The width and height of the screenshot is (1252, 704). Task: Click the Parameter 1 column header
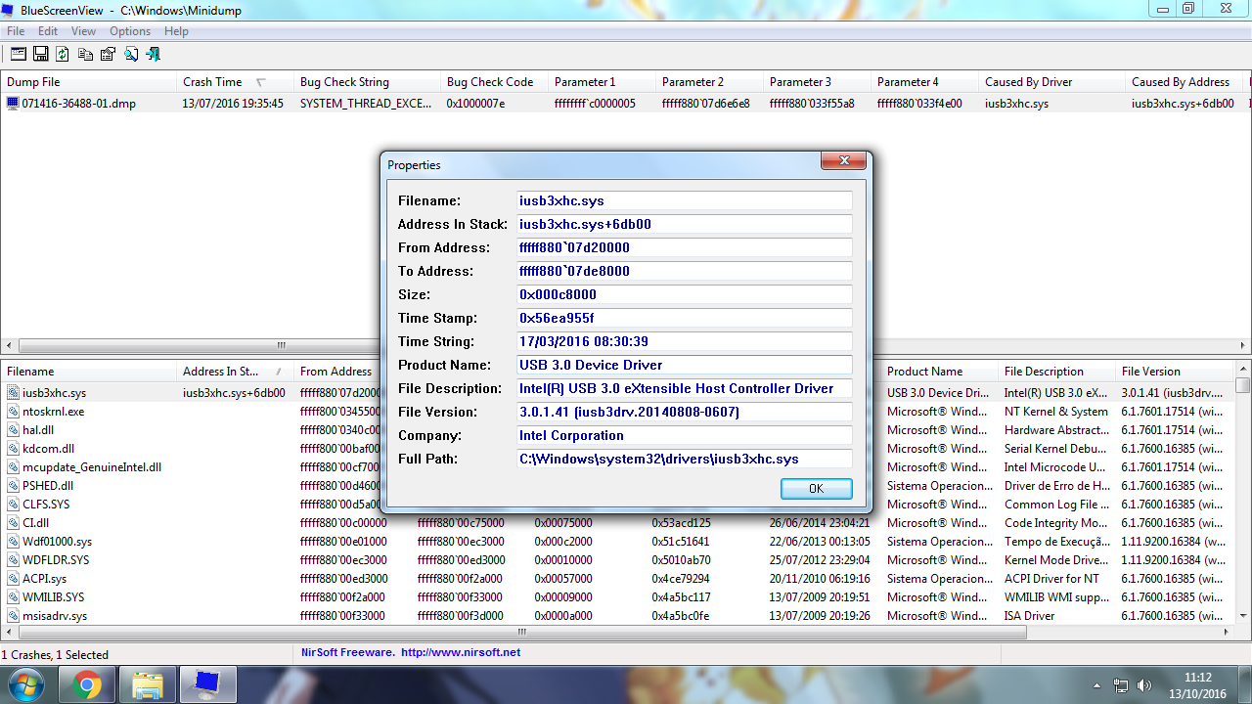(602, 82)
